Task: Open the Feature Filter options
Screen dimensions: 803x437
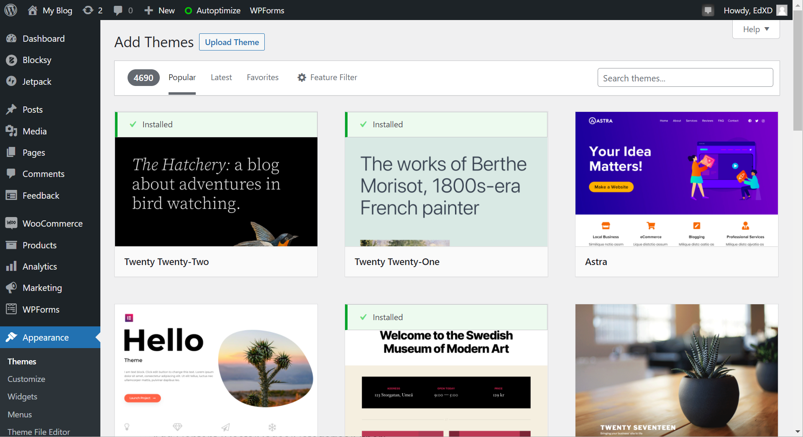Action: coord(327,77)
